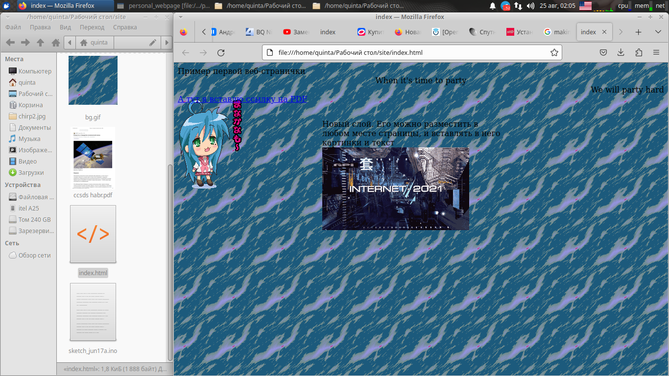
Task: Open the volume control in the system tray
Action: tap(530, 6)
